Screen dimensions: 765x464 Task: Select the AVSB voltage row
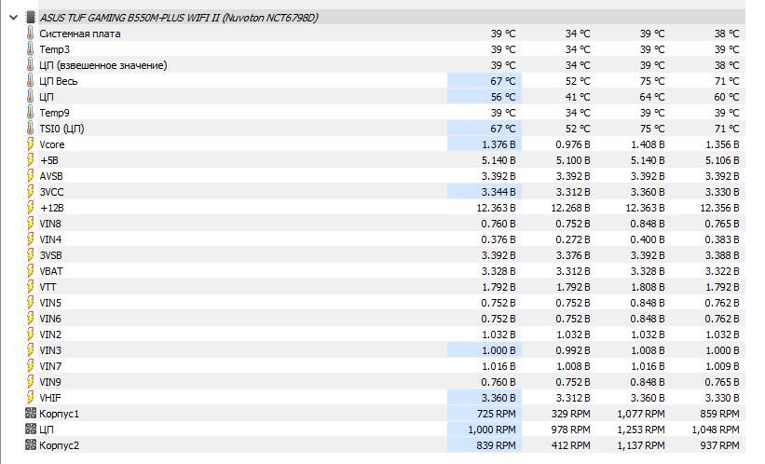[x=51, y=176]
